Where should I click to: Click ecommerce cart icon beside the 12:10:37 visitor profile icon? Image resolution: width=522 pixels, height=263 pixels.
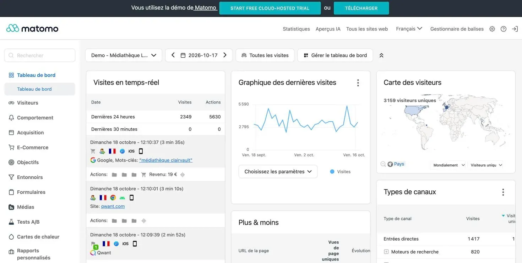click(x=93, y=151)
